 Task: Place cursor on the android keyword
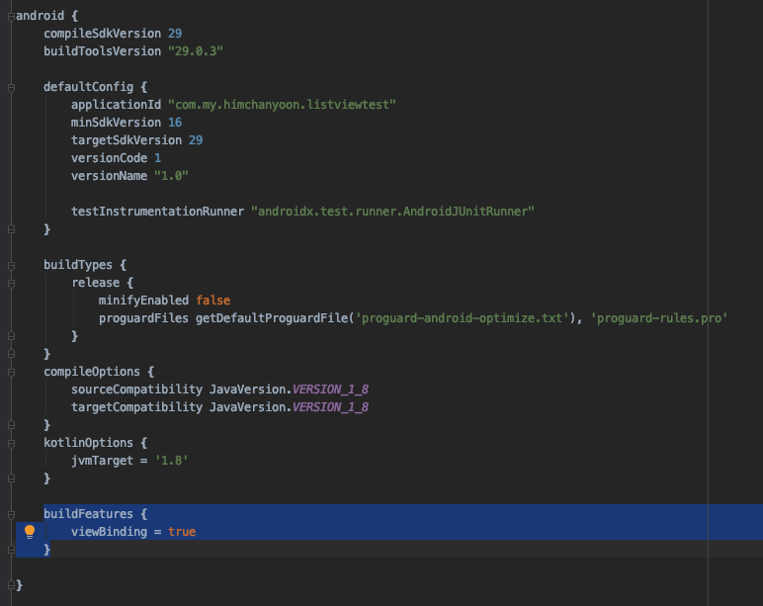pos(40,16)
